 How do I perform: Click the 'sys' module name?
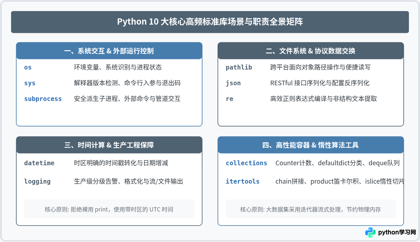[x=30, y=83]
